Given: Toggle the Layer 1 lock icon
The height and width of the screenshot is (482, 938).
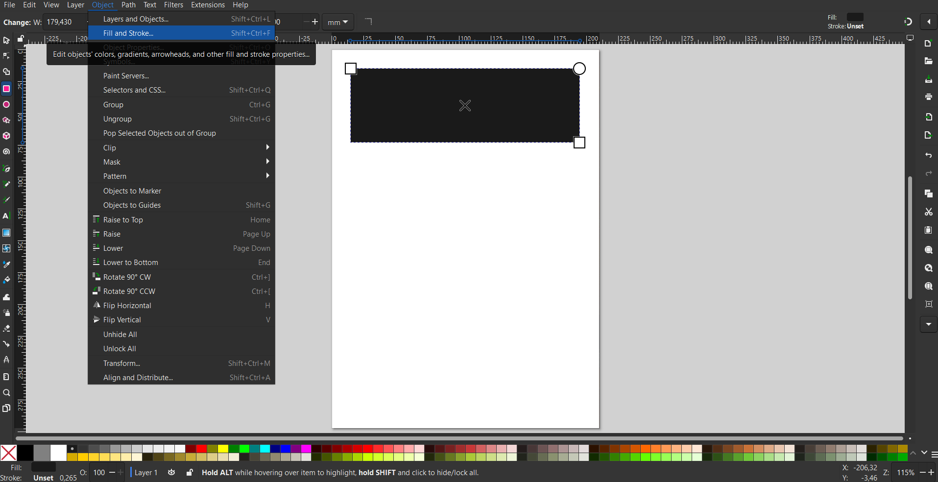Looking at the screenshot, I should pyautogui.click(x=189, y=473).
